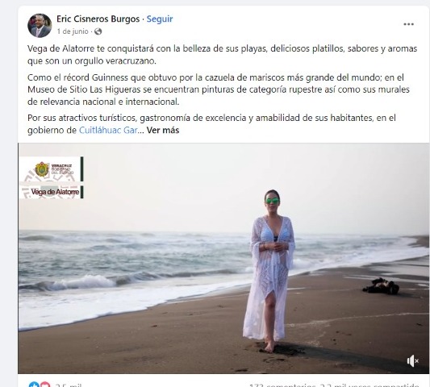Viewport: 430px width, 387px height.
Task: Click the ocean waves area of video
Action: pos(132,263)
